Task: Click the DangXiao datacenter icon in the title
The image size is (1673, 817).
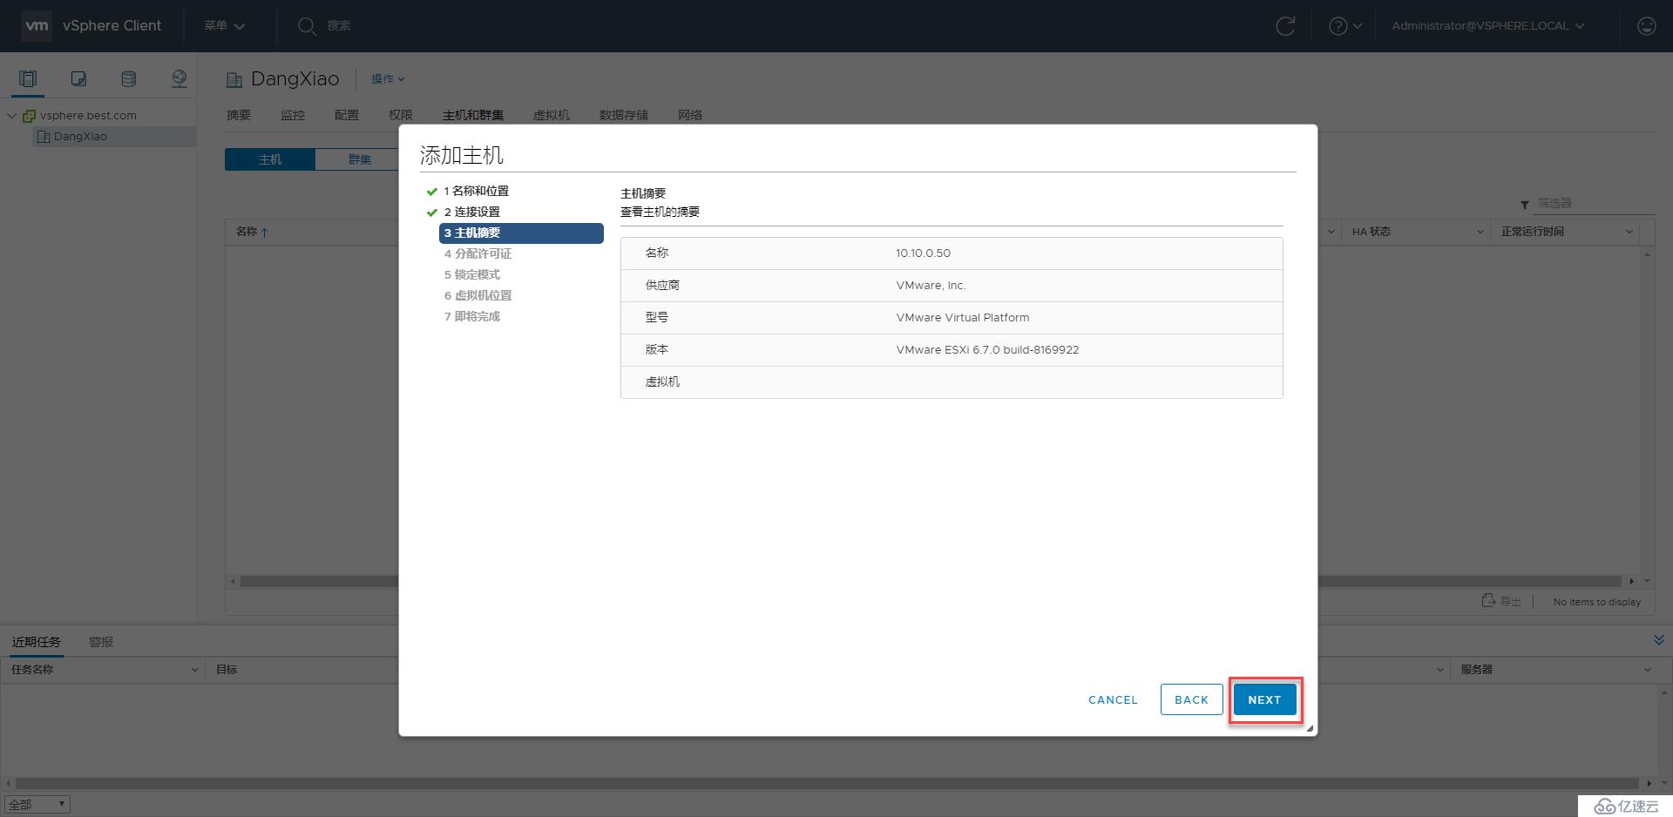Action: click(234, 80)
